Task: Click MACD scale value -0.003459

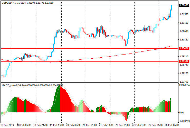Action: 184,121
